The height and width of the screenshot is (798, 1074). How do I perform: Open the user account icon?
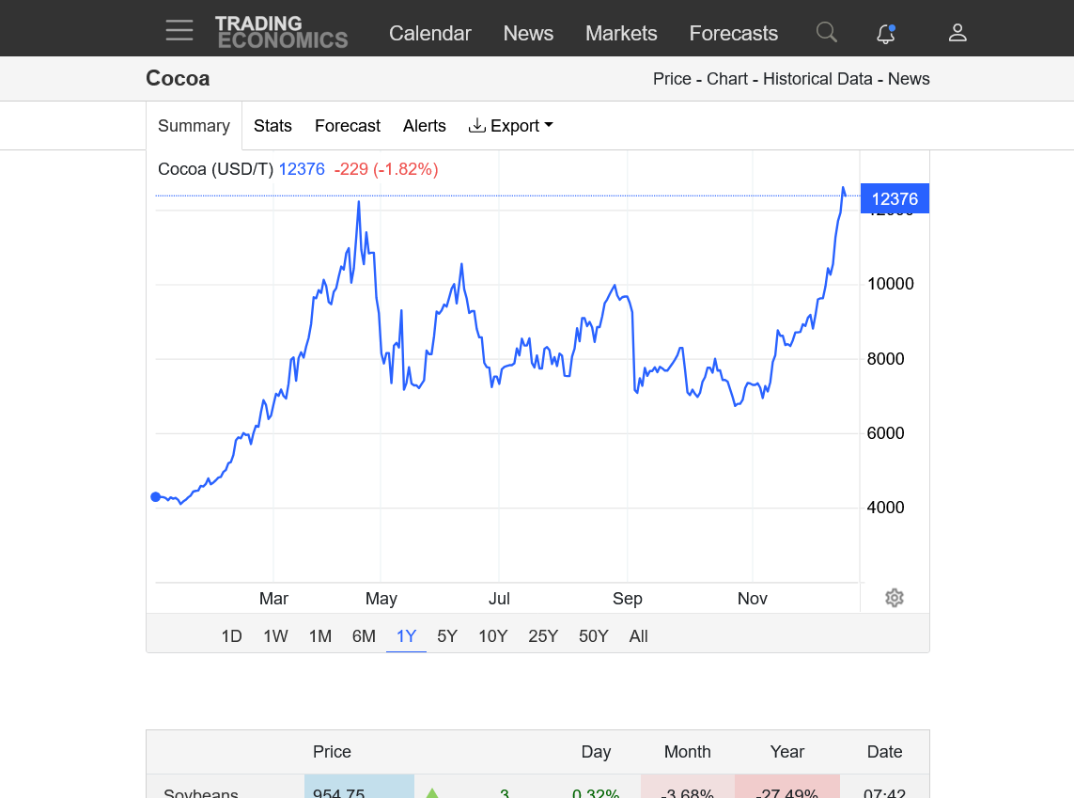click(x=957, y=33)
